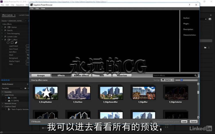Switch to the Groups tab

(41, 75)
